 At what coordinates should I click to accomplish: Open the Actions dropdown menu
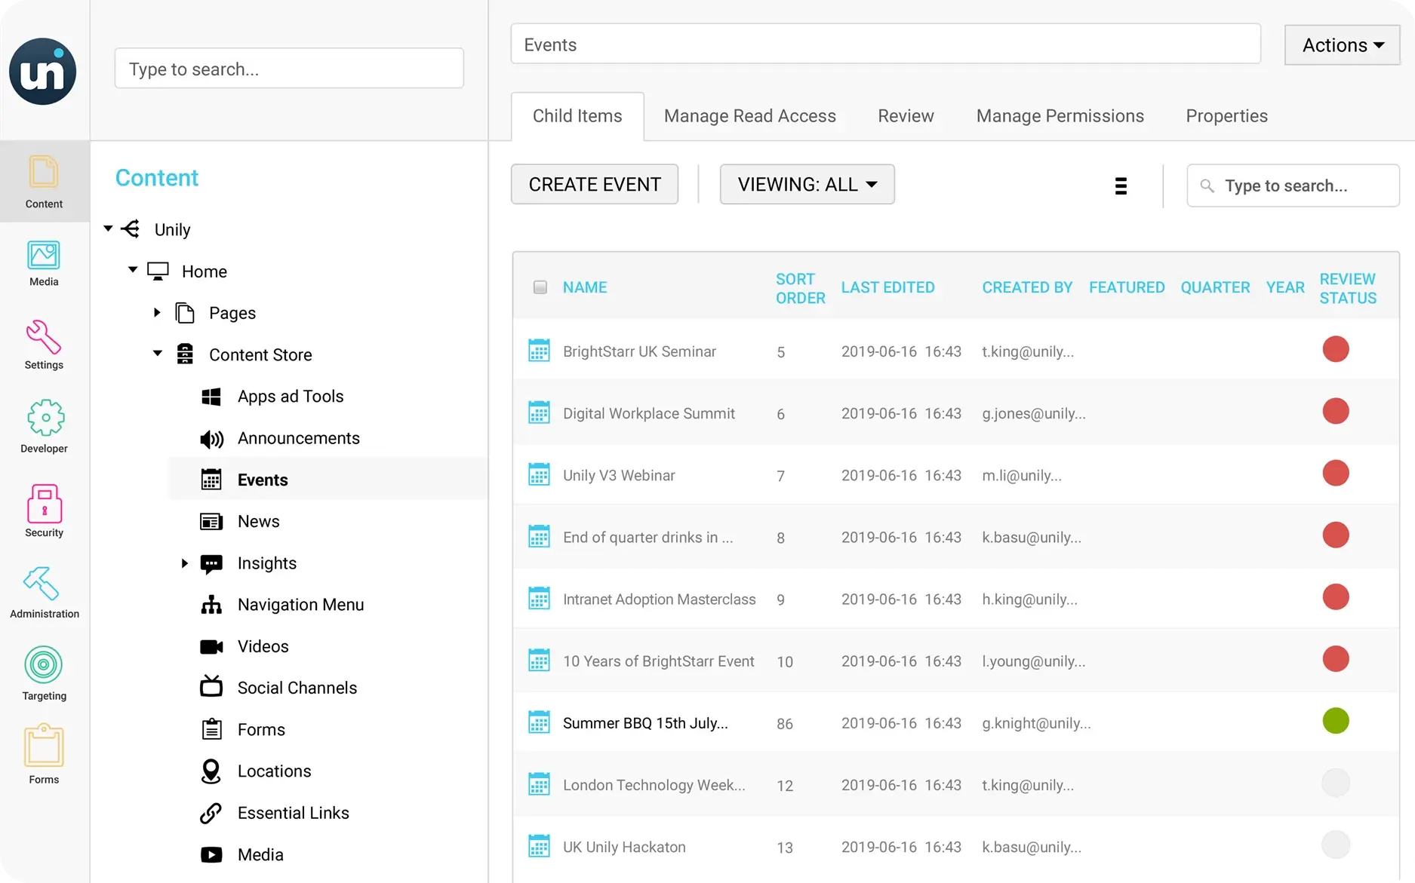1343,45
